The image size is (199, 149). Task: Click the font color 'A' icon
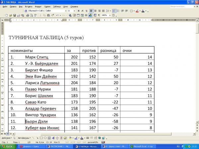coord(143,11)
